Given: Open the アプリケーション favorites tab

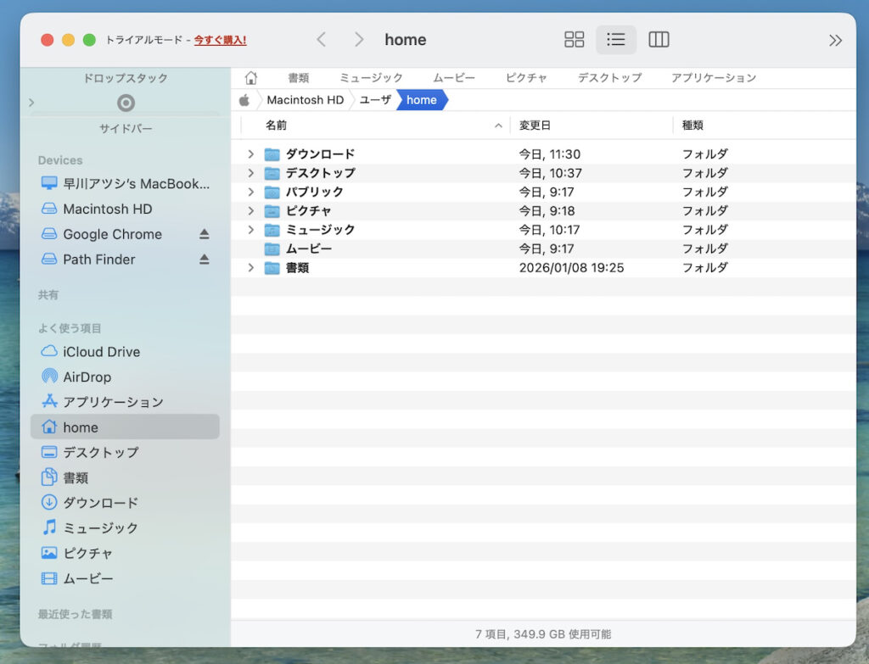Looking at the screenshot, I should click(x=713, y=78).
